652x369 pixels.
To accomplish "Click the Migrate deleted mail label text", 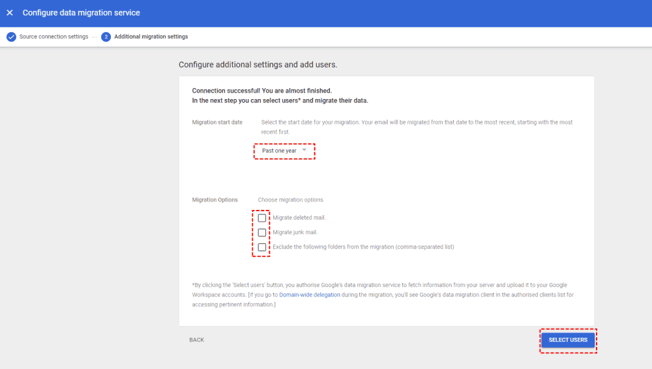I will coord(299,218).
